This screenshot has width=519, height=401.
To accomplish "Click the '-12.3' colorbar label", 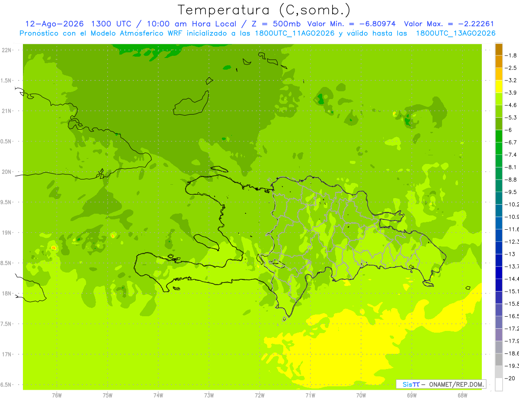I will [513, 241].
